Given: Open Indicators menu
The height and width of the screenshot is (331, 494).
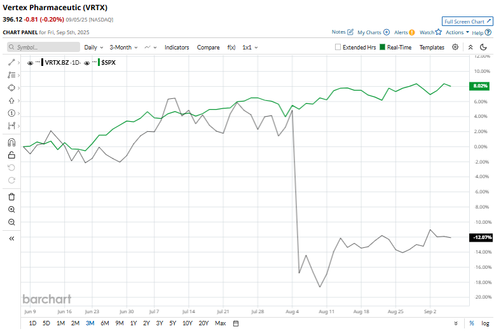Looking at the screenshot, I should (x=177, y=48).
